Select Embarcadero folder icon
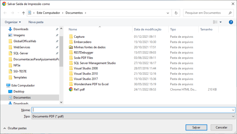The image size is (237, 134). click(x=71, y=42)
